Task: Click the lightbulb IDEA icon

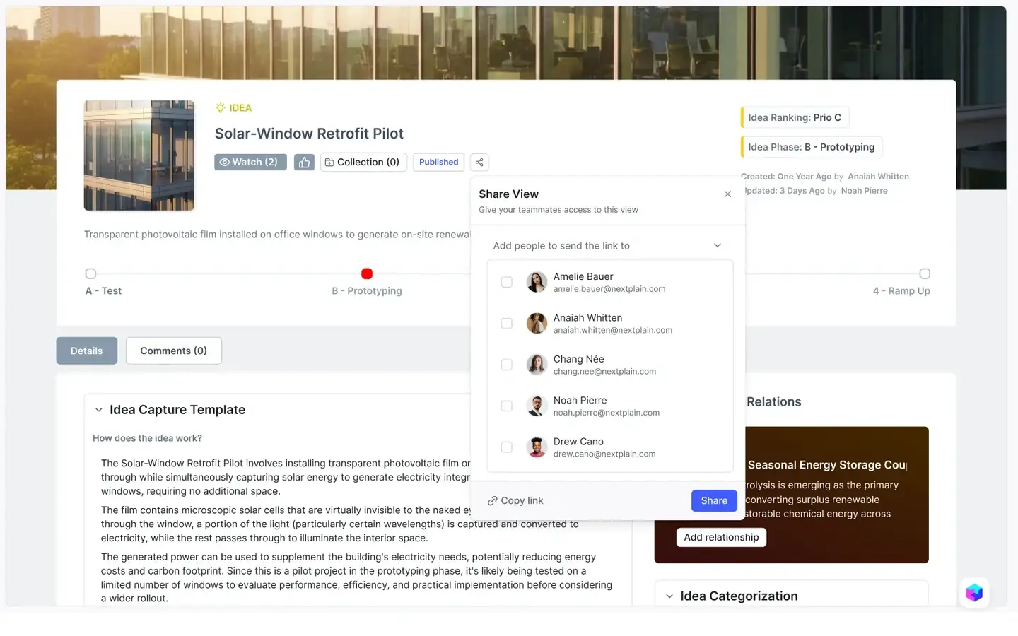Action: (x=221, y=108)
